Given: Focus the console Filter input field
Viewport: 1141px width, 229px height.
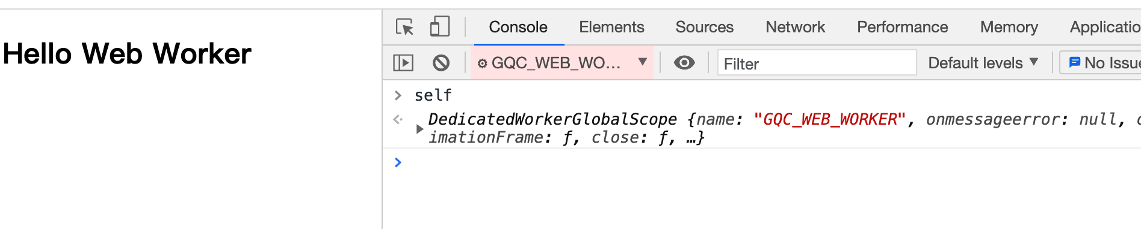Looking at the screenshot, I should (817, 63).
